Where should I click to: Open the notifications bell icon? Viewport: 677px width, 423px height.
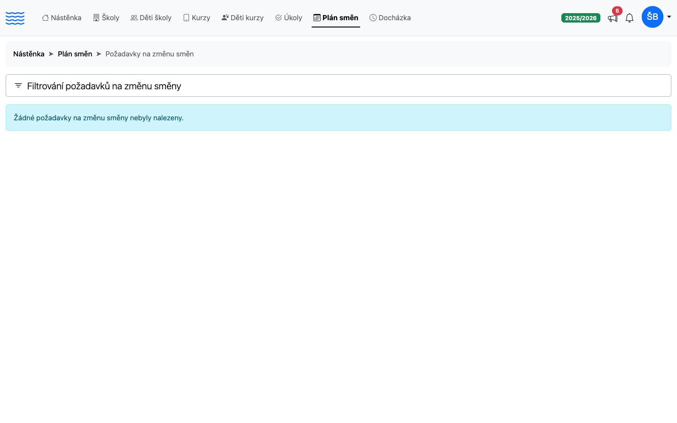(x=630, y=18)
